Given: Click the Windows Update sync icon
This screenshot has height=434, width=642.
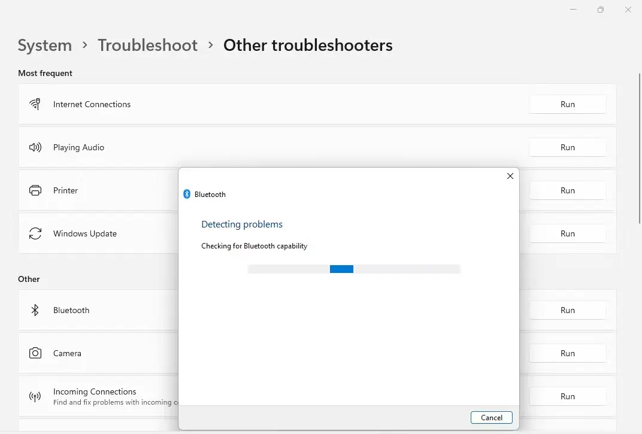Looking at the screenshot, I should pos(35,233).
